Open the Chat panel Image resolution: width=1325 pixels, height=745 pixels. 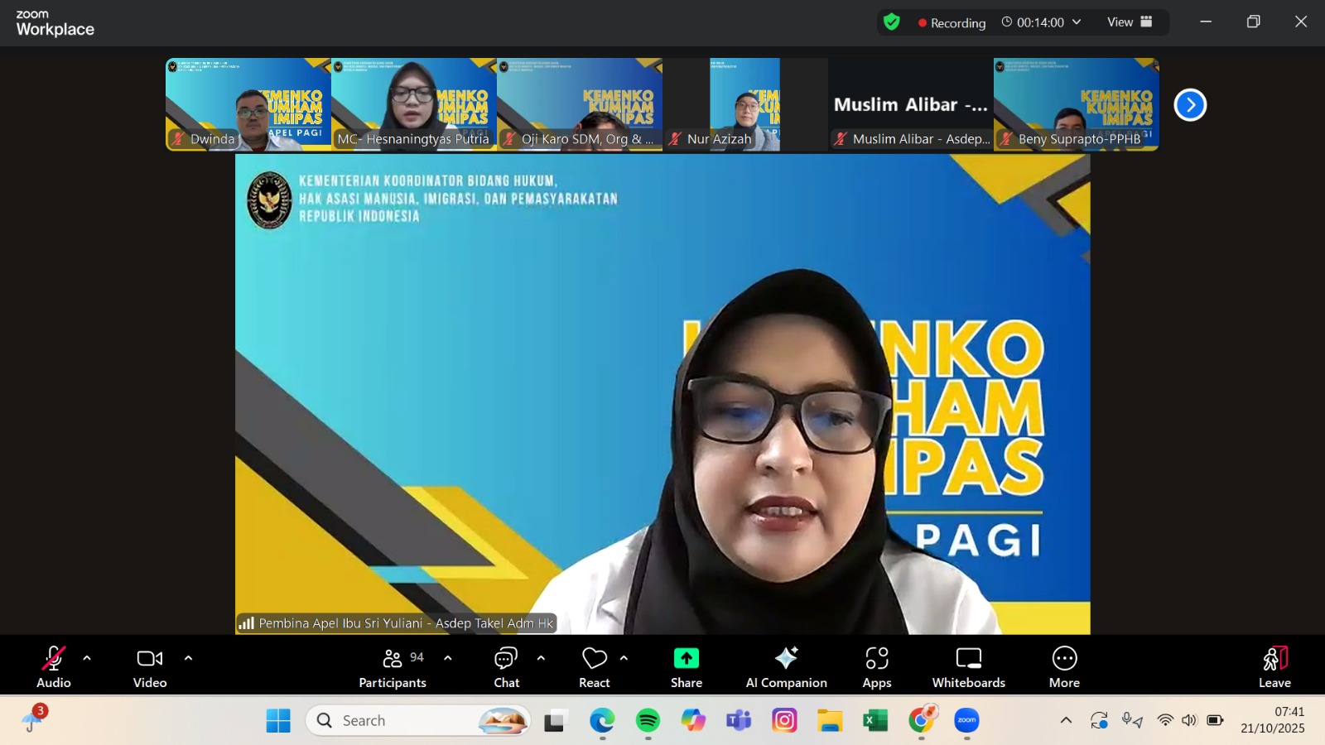(x=506, y=666)
